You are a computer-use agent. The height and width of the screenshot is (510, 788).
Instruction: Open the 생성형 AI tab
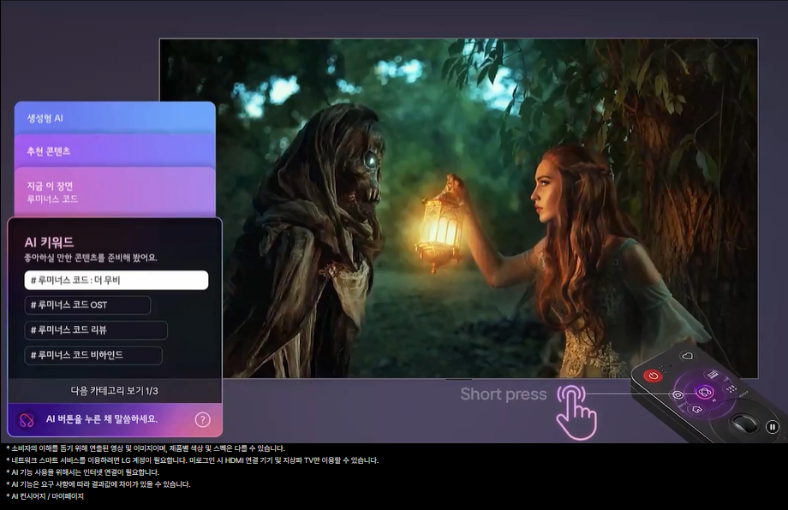click(x=115, y=118)
